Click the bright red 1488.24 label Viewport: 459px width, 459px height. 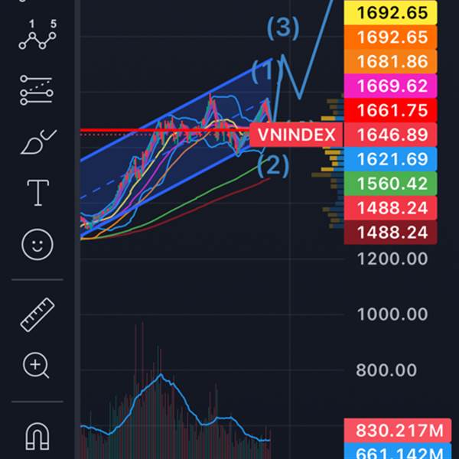[x=390, y=208]
